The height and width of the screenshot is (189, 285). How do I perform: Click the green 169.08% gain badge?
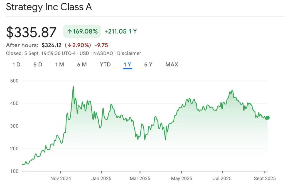82,31
